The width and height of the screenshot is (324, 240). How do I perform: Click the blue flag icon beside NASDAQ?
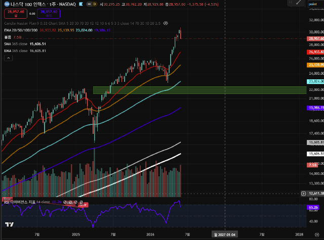(x=81, y=4)
